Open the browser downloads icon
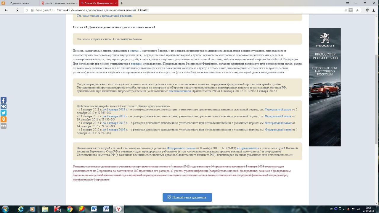Screen dimensions: 379x213 tap(374, 10)
